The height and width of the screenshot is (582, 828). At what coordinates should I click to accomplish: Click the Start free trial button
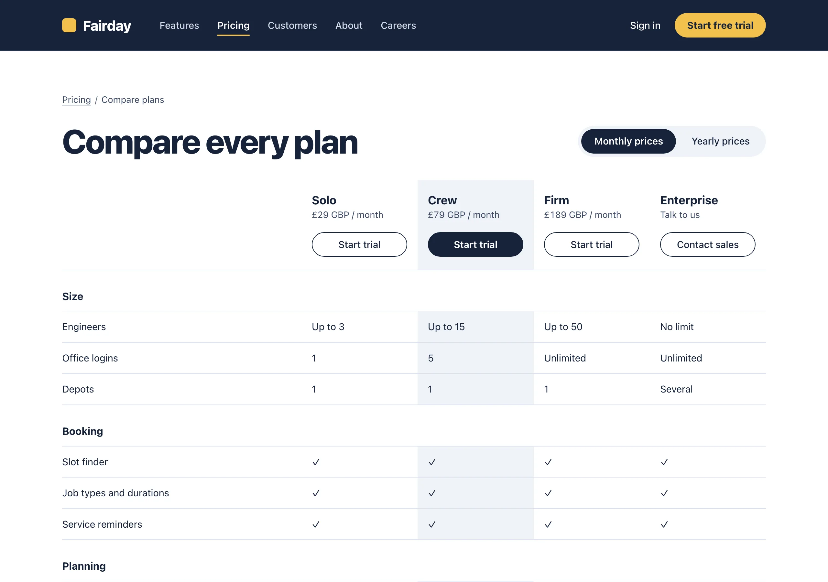[x=720, y=25]
